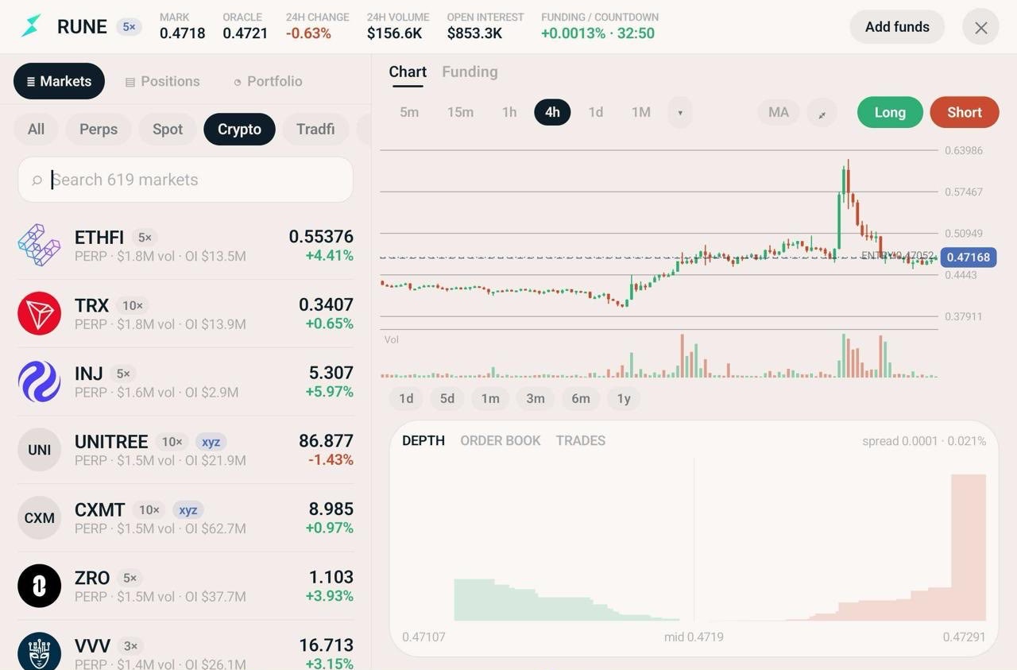
Task: Show the TRADES tab
Action: (x=581, y=440)
